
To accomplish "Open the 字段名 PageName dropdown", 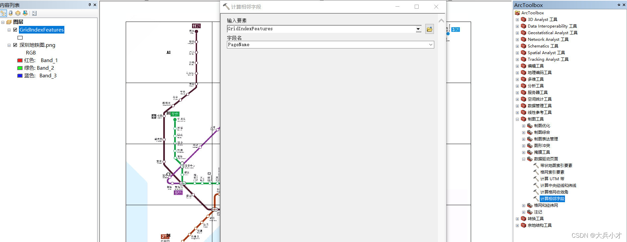I will point(431,45).
